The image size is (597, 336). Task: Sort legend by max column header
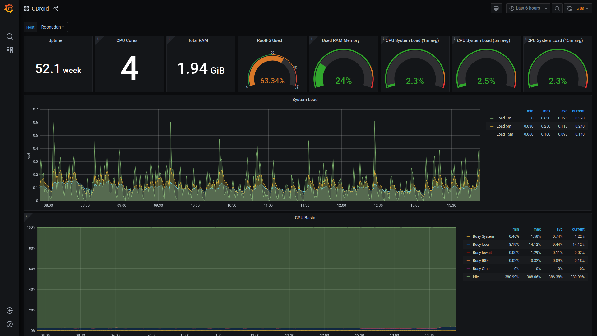pyautogui.click(x=546, y=111)
